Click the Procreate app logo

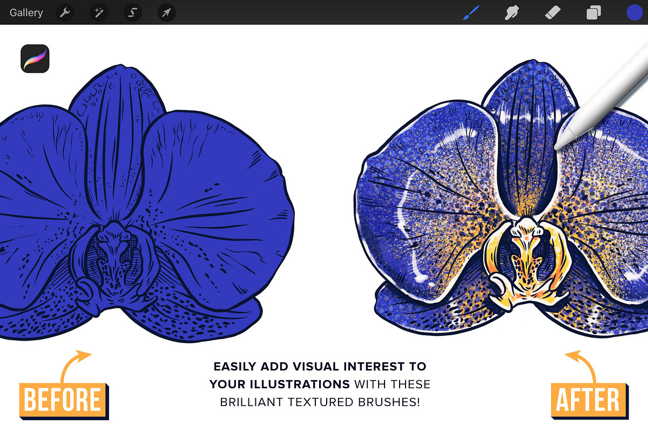35,59
